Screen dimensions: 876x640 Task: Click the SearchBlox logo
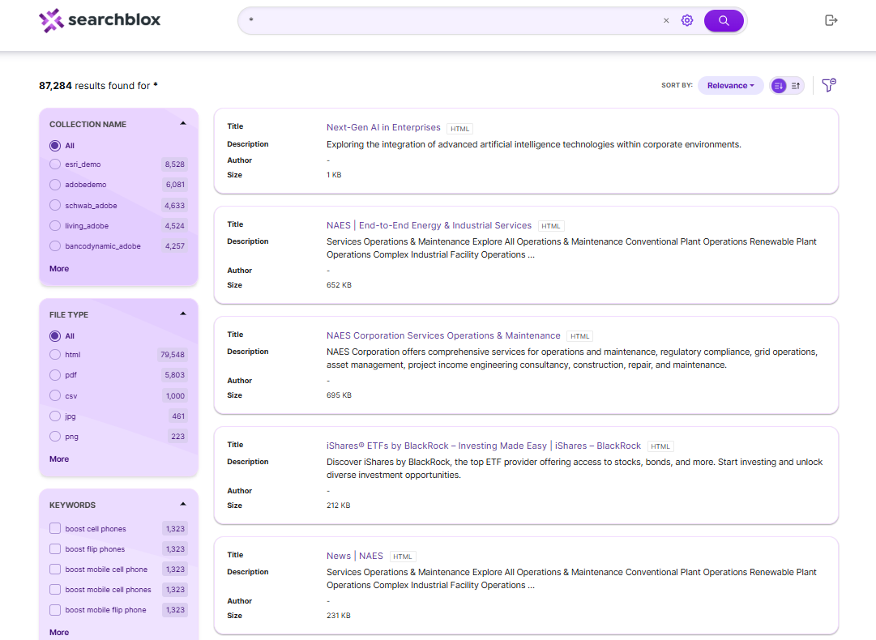[100, 21]
